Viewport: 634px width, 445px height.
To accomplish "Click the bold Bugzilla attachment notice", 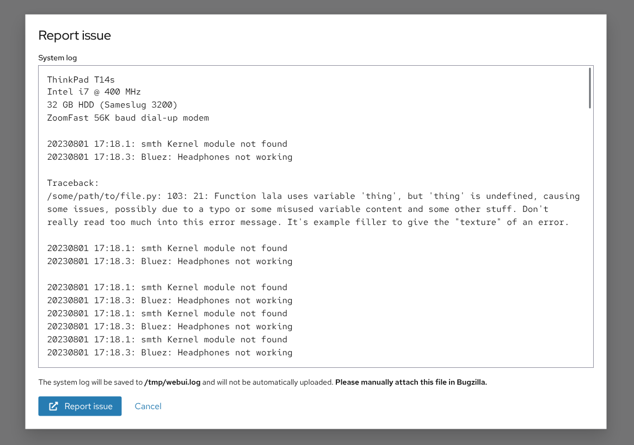I will tap(411, 383).
